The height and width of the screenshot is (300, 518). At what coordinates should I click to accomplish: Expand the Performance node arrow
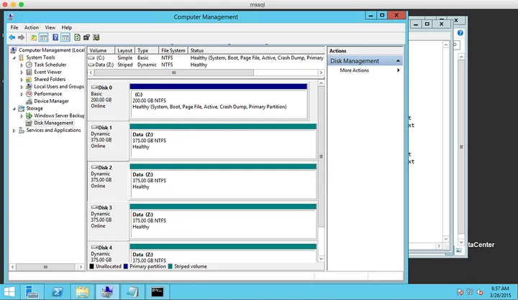(22, 94)
